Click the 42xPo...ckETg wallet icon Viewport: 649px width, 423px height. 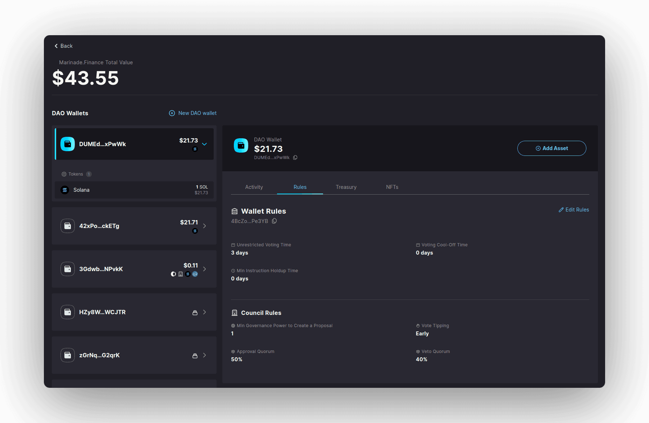click(x=68, y=226)
